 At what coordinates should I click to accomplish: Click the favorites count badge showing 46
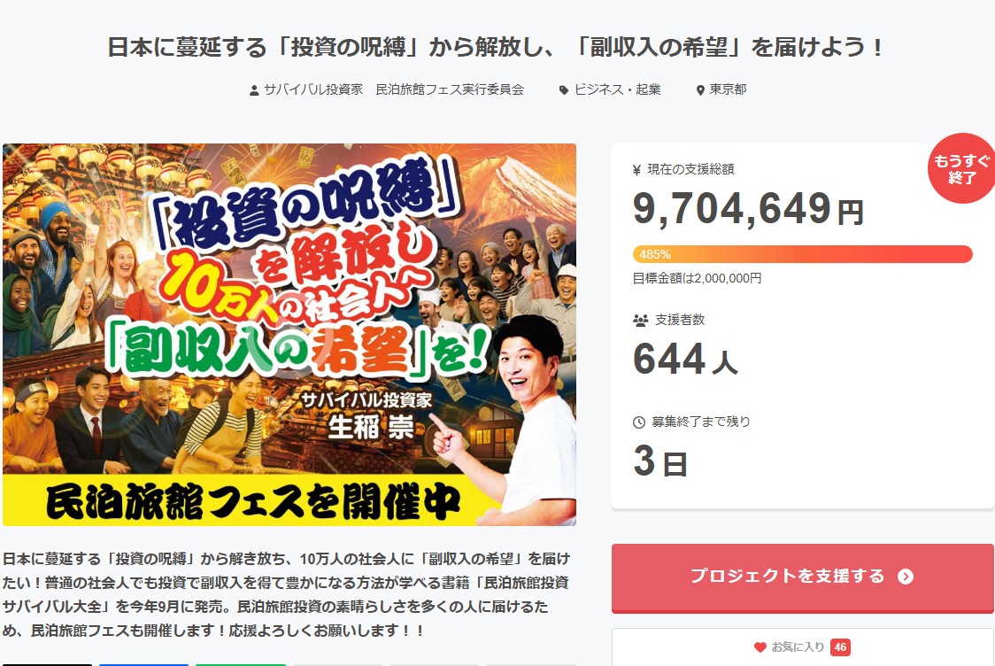point(840,647)
